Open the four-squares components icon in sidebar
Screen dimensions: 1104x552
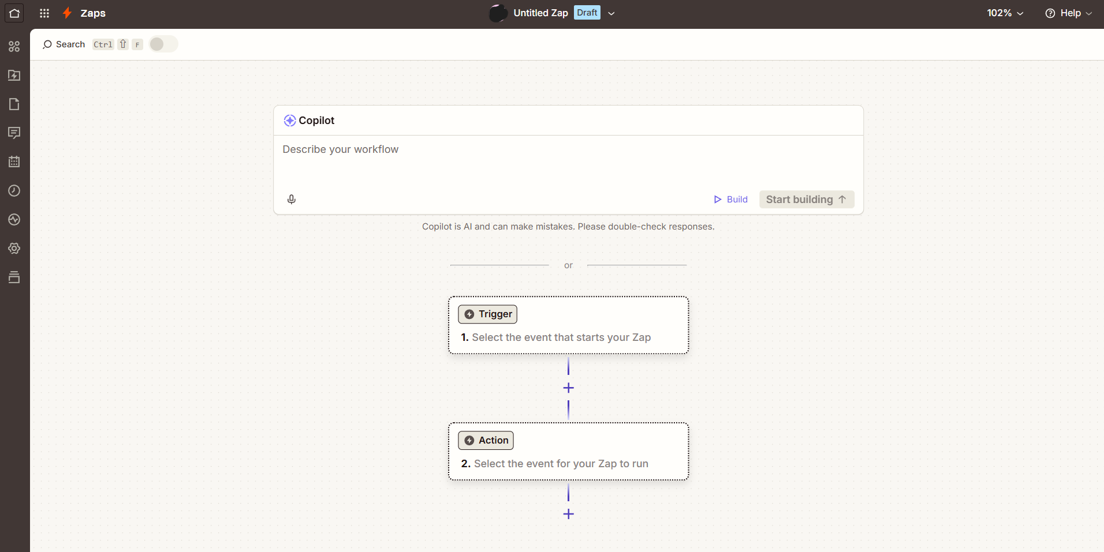click(x=14, y=46)
